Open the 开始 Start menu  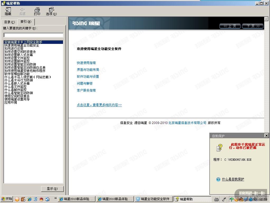7,199
